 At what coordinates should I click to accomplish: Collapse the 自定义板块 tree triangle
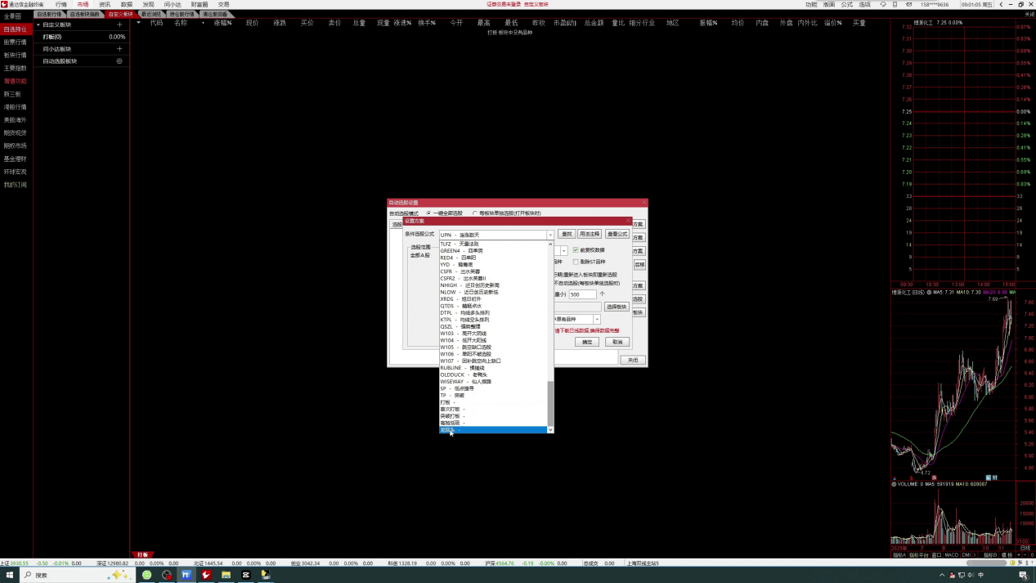coord(38,25)
